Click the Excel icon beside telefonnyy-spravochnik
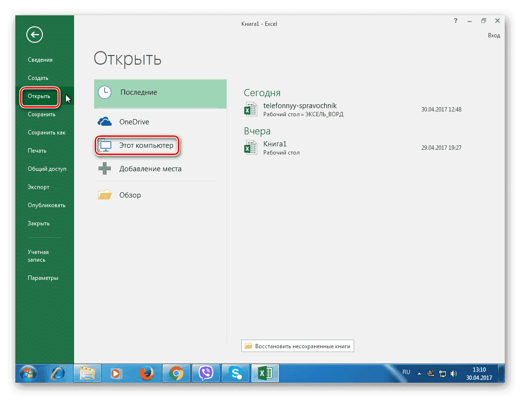 (250, 109)
